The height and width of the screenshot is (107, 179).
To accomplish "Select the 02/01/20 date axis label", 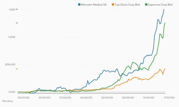I will [x=23, y=98].
